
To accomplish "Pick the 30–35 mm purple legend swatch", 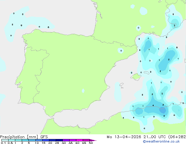I will (x=66, y=140).
